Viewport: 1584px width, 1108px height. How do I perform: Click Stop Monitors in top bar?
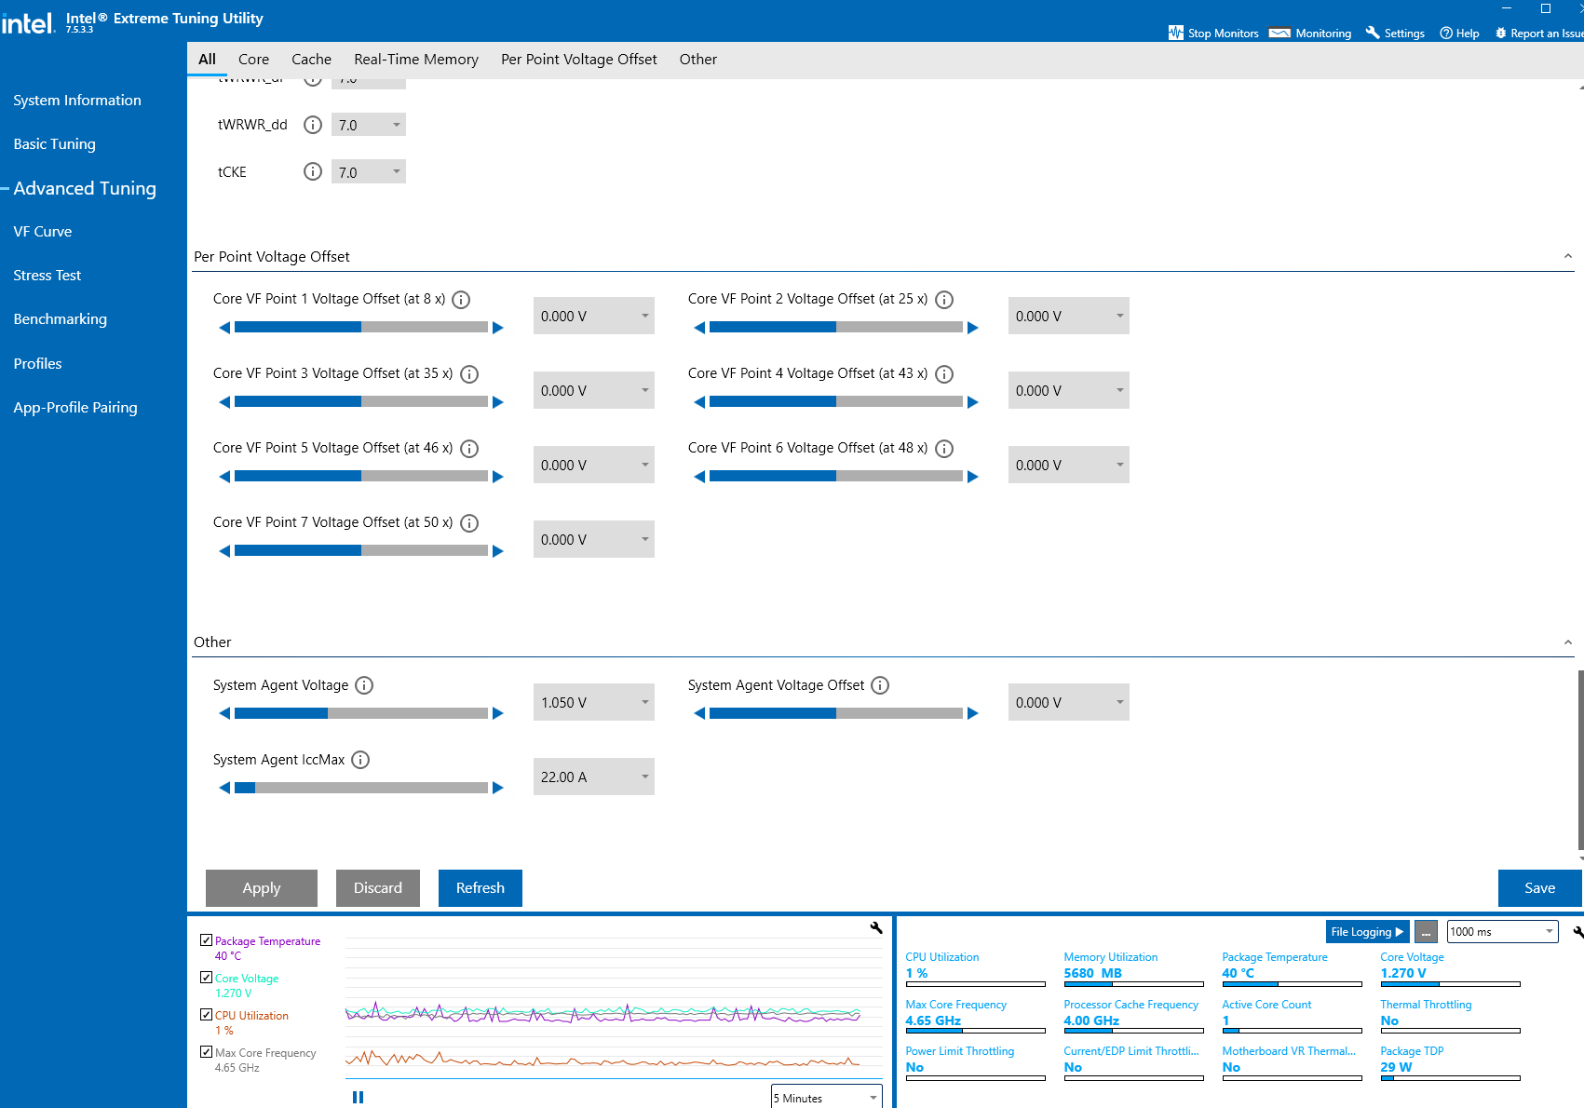[x=1213, y=33]
